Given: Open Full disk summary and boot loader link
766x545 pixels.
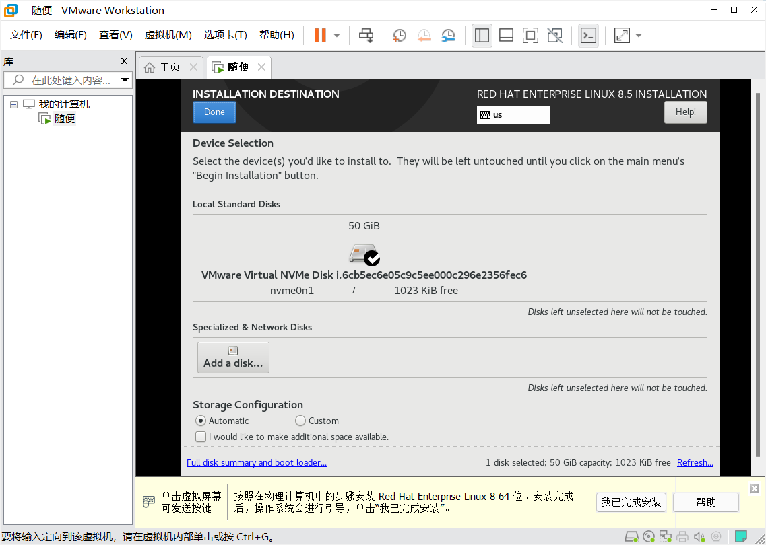Looking at the screenshot, I should point(257,462).
